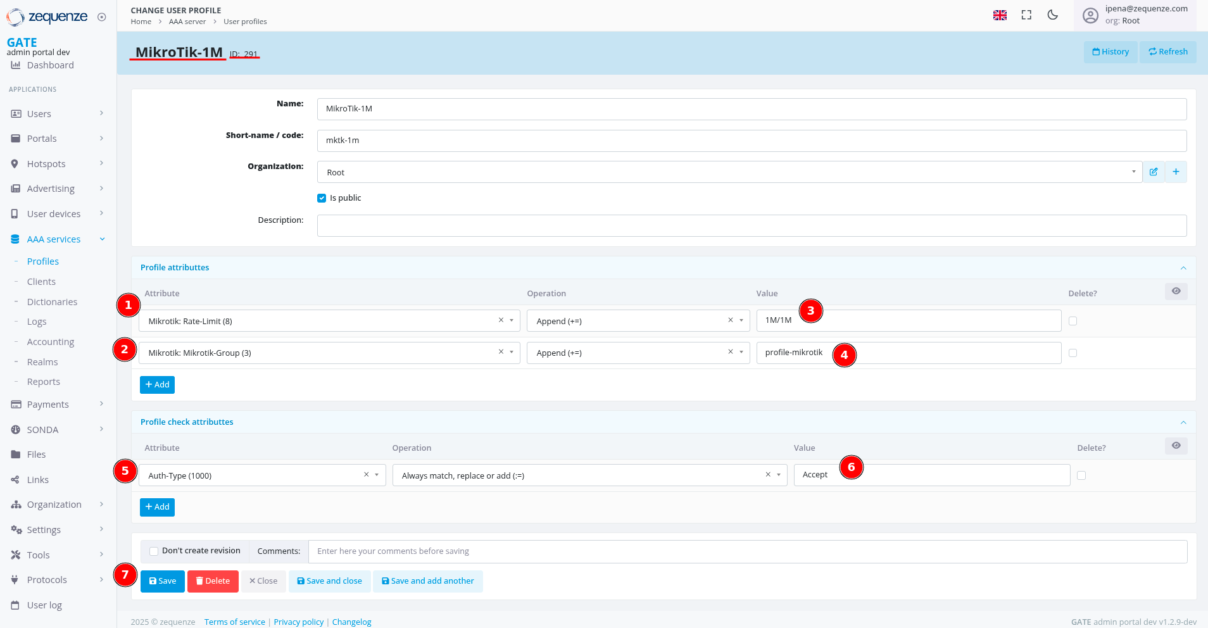Open the Organization Root dropdown
Viewport: 1208px width, 628px height.
(x=729, y=172)
